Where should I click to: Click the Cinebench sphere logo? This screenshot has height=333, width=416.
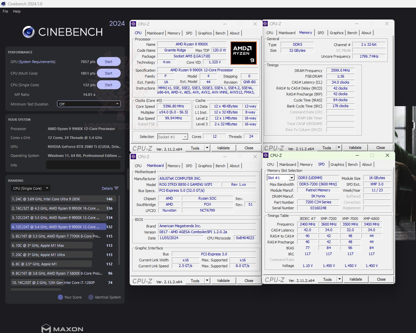[x=29, y=32]
